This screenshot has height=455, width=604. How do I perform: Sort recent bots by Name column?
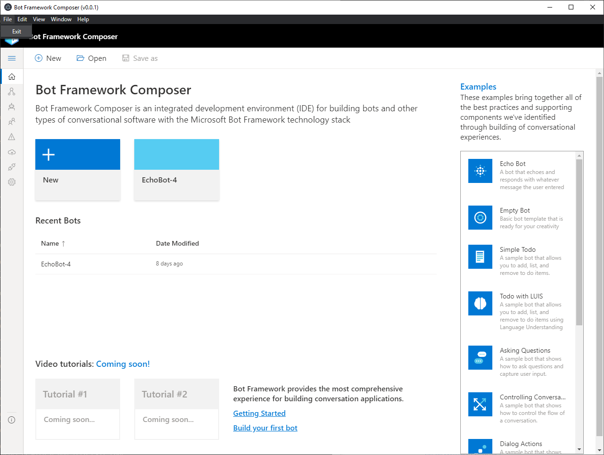click(53, 243)
